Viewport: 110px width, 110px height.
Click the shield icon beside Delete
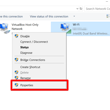click(x=16, y=72)
